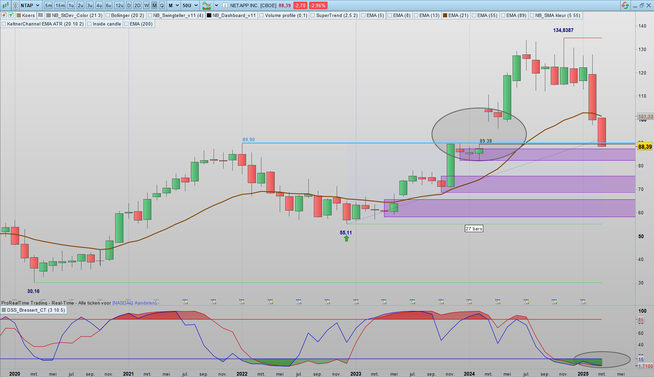Click the 2D timeframe button
The width and height of the screenshot is (654, 377).
point(137,5)
